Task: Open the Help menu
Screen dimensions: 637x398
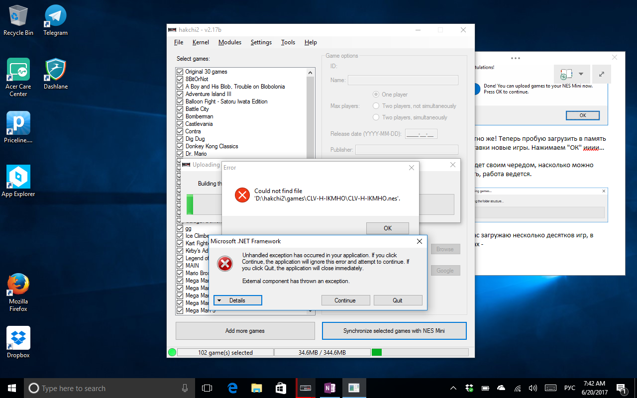Action: click(311, 42)
